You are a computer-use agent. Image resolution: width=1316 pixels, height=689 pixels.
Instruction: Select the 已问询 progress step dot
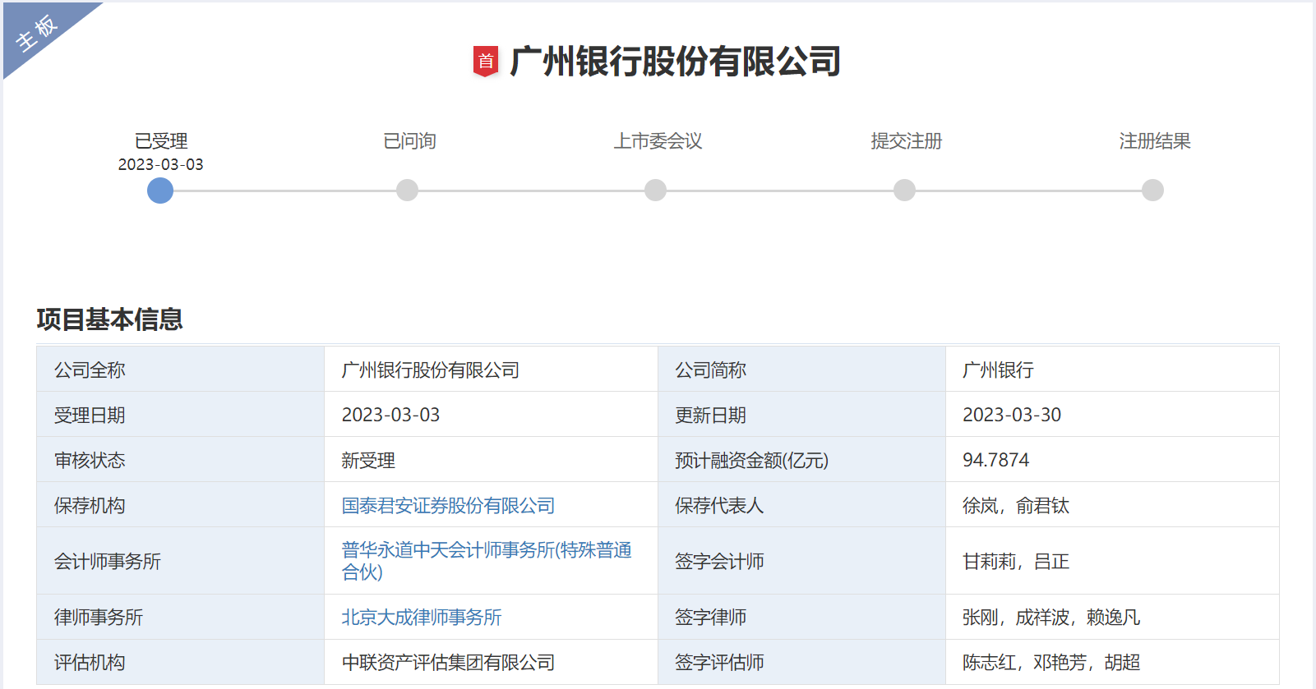pyautogui.click(x=407, y=191)
